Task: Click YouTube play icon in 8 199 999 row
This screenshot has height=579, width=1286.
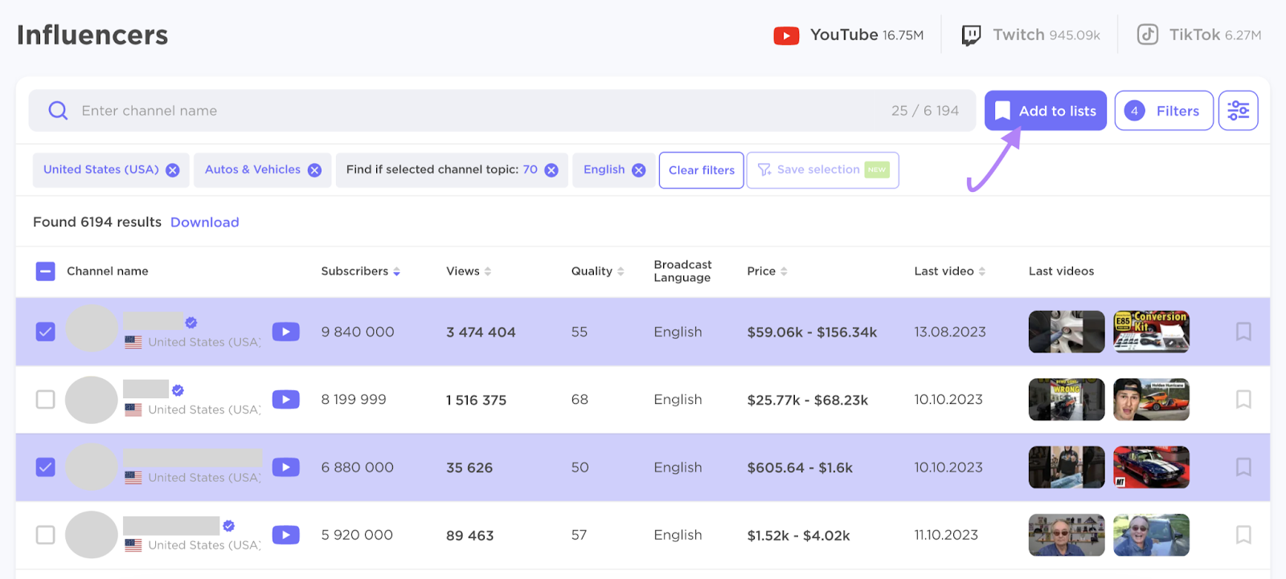Action: pos(285,399)
